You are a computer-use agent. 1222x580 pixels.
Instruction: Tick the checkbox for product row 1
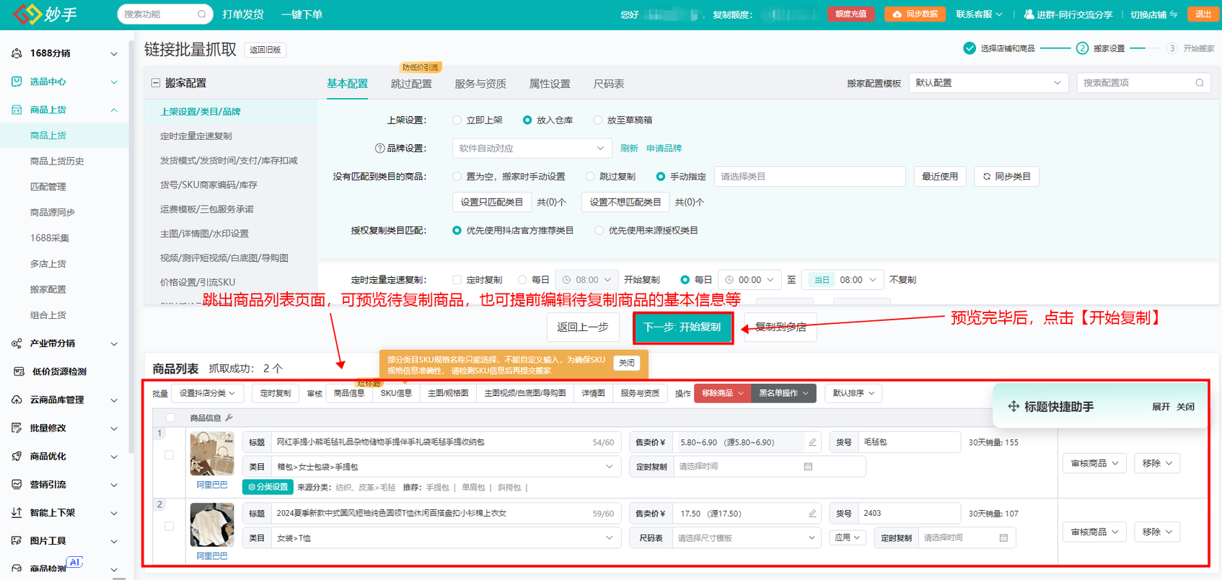[170, 455]
